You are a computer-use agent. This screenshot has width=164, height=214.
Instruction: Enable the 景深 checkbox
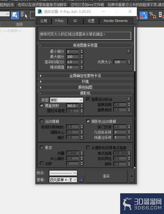point(42,147)
